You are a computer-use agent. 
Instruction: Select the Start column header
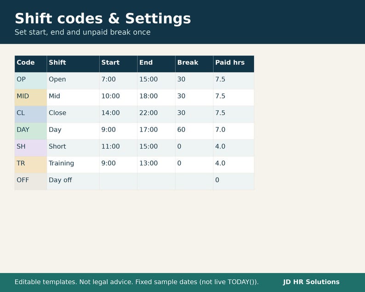coord(118,64)
